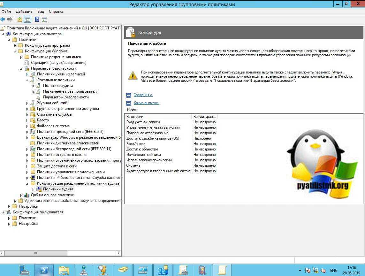Expand Конфигурация программ tree node
Screen dimensions: 365x276
pyautogui.click(x=15, y=45)
